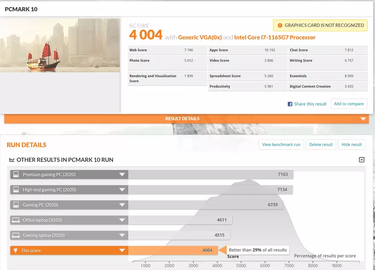Click the Delete result button

[x=321, y=145]
